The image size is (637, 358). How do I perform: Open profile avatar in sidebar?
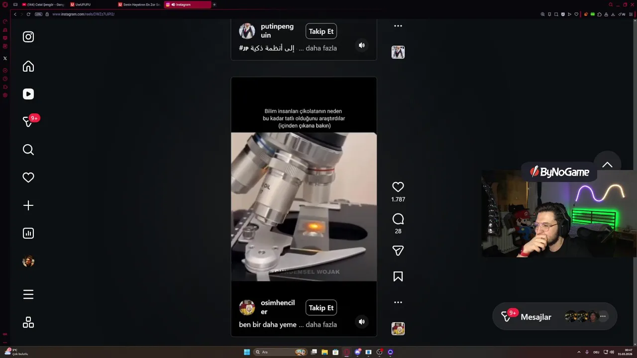pyautogui.click(x=28, y=261)
